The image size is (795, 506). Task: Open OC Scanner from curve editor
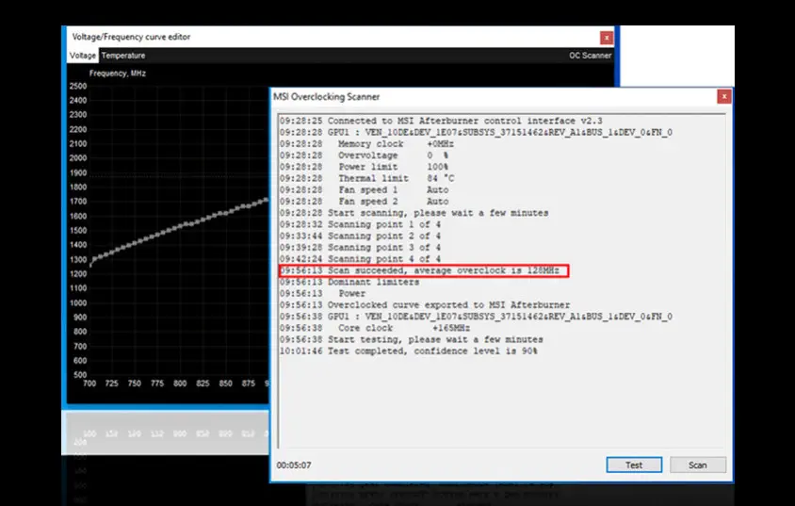[x=591, y=56]
